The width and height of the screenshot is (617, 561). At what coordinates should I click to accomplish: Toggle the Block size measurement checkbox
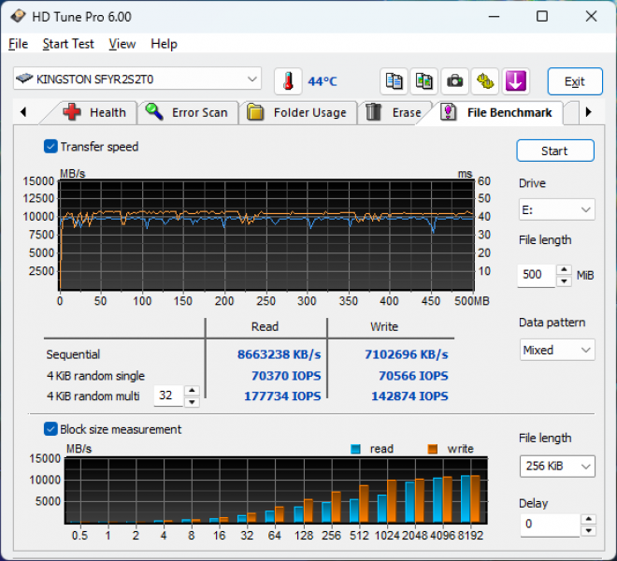pyautogui.click(x=50, y=429)
